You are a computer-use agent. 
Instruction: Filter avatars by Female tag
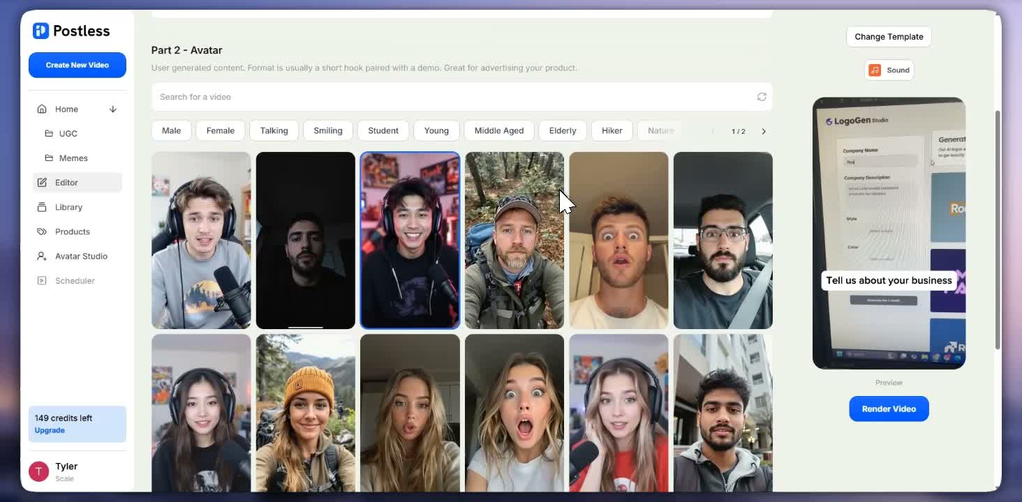[221, 130]
